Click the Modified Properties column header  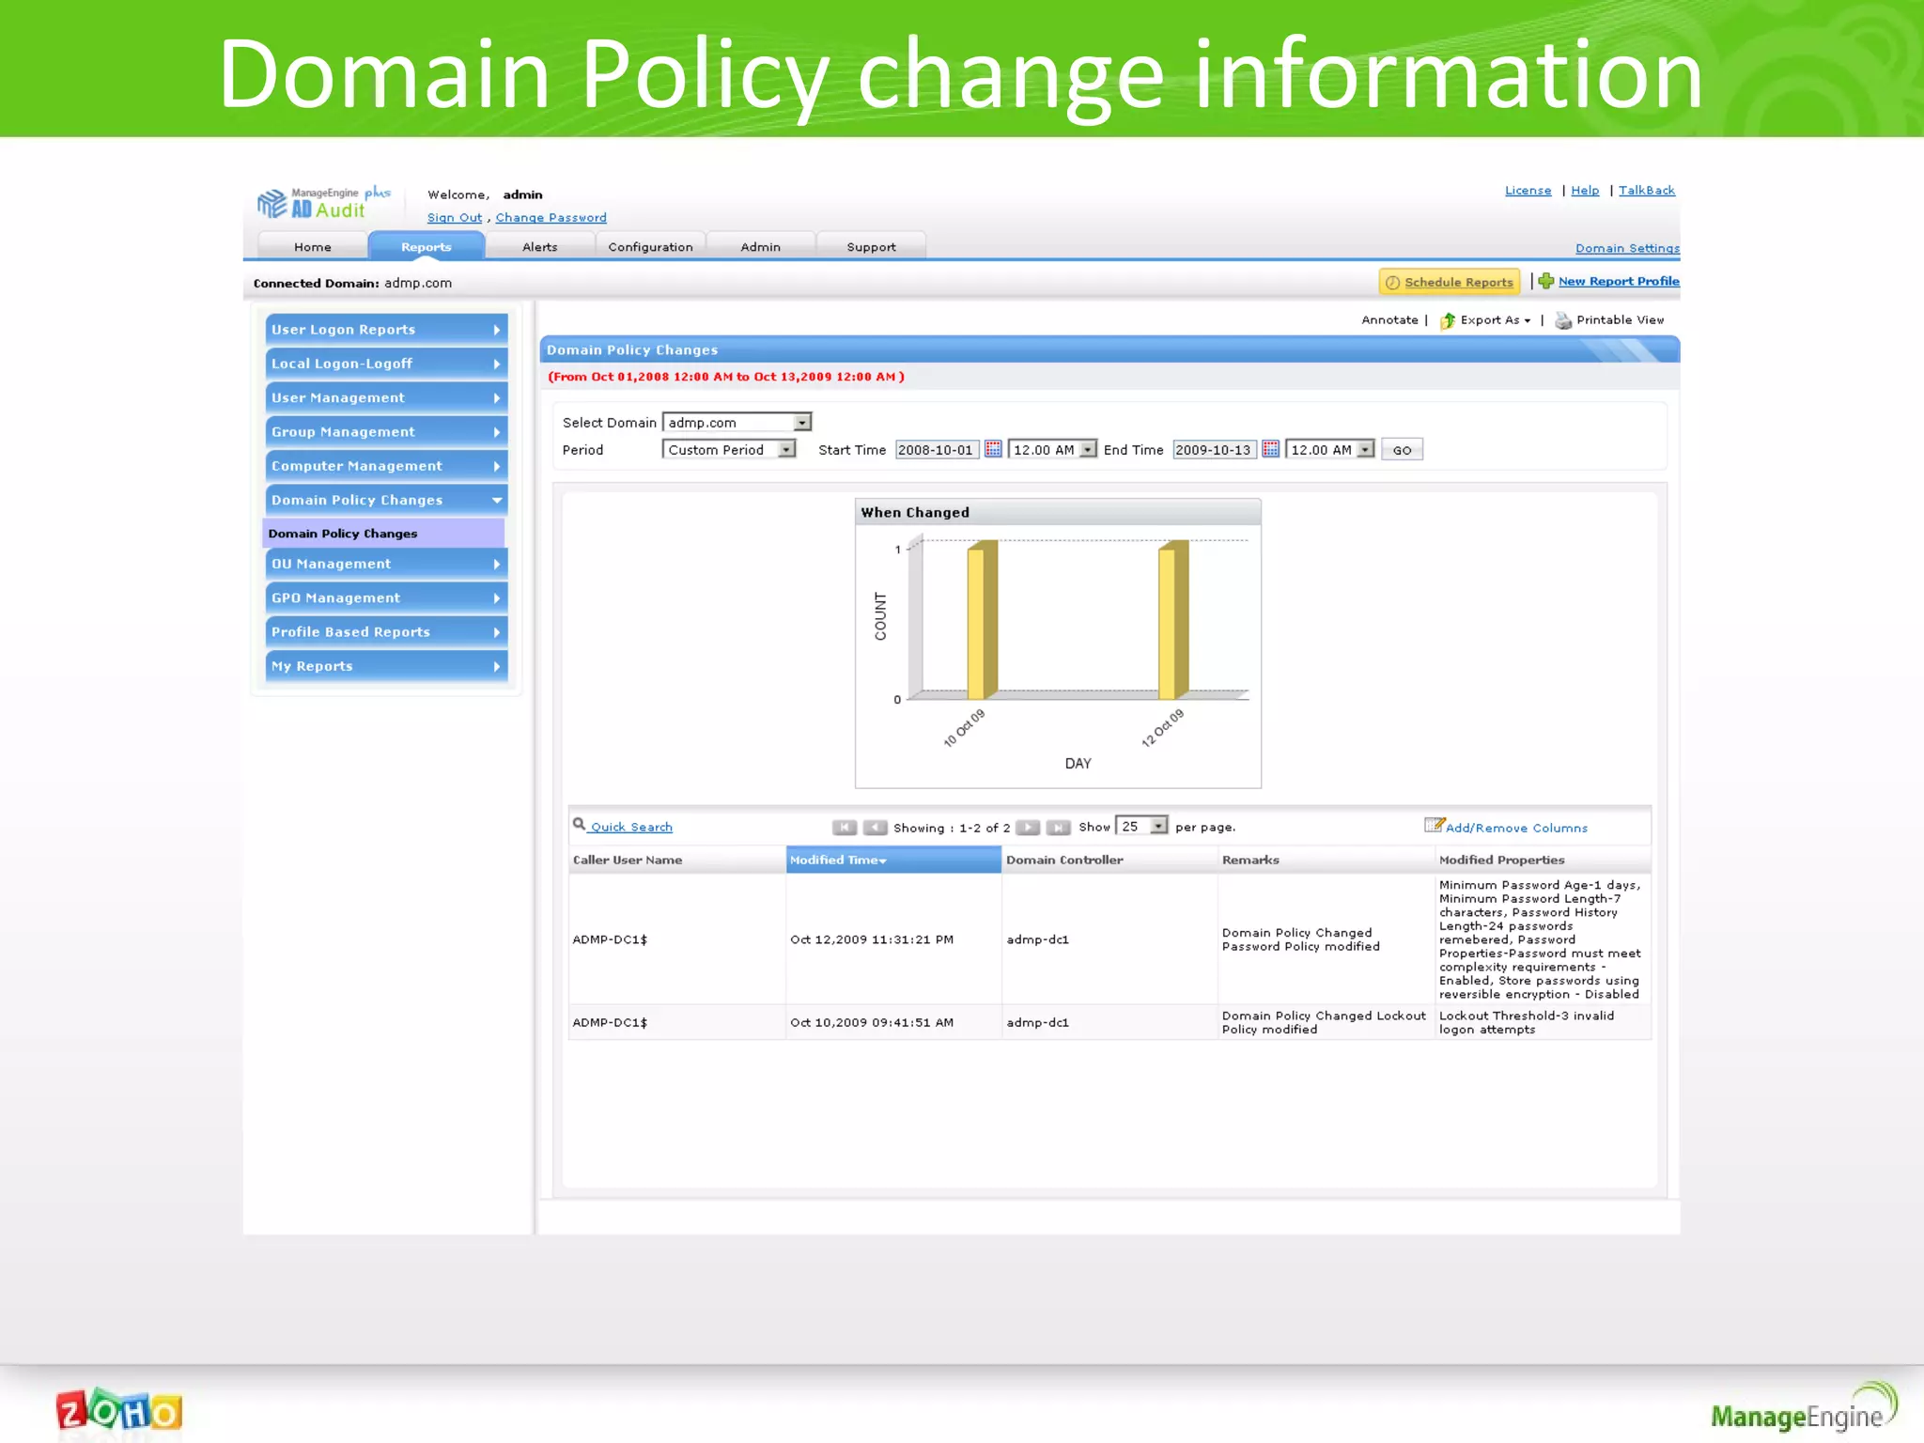click(1543, 860)
